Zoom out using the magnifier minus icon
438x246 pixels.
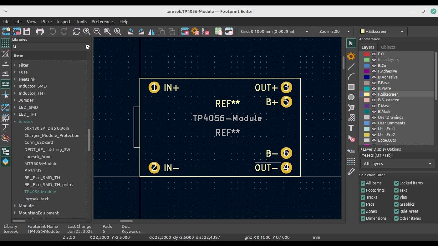(97, 31)
